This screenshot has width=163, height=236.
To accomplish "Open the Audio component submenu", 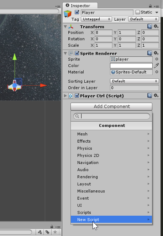I will tap(111, 170).
